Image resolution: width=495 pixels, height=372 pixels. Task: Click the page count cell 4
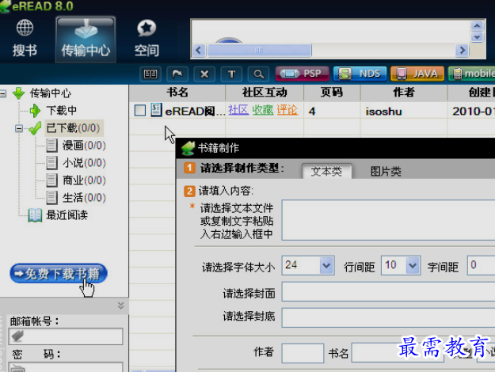[x=312, y=112]
